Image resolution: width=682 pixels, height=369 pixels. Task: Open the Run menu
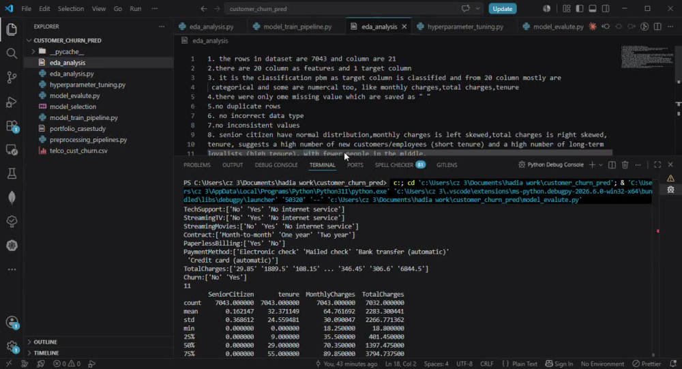[135, 9]
